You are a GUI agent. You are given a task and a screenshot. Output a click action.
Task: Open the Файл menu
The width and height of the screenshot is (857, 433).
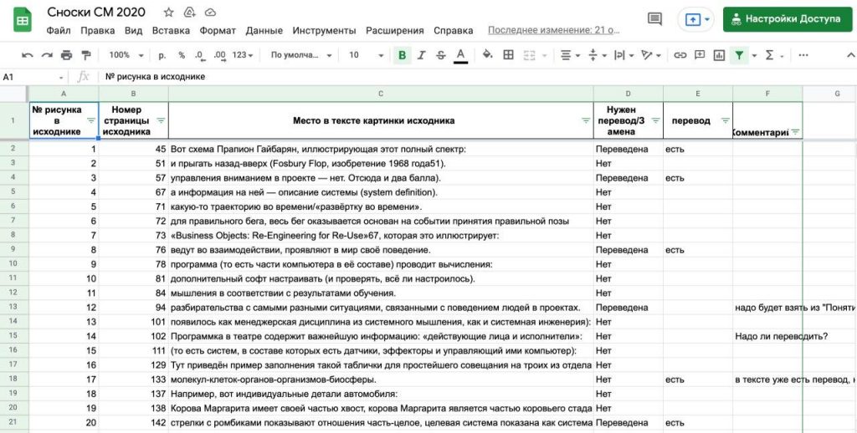click(x=59, y=31)
